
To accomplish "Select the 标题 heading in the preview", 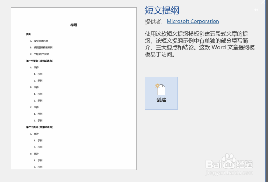I will 74,25.
